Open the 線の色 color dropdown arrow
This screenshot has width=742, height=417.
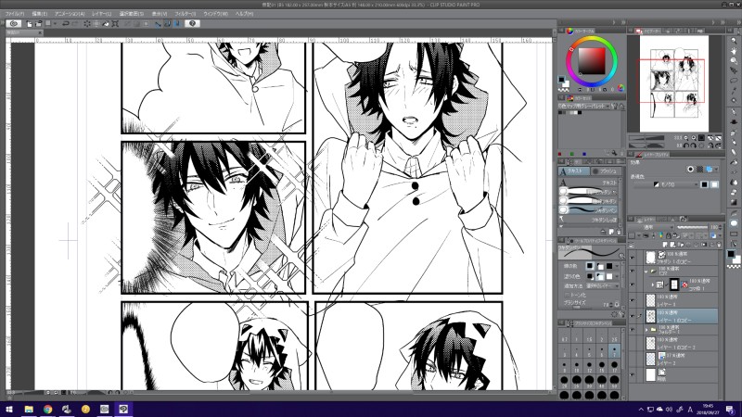click(617, 266)
